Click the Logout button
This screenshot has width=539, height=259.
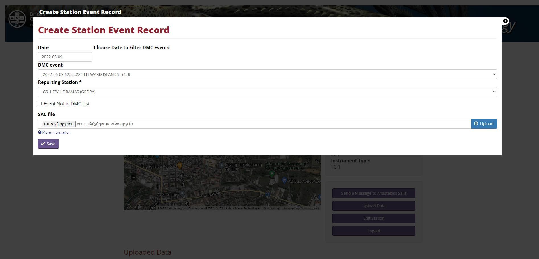pos(374,231)
